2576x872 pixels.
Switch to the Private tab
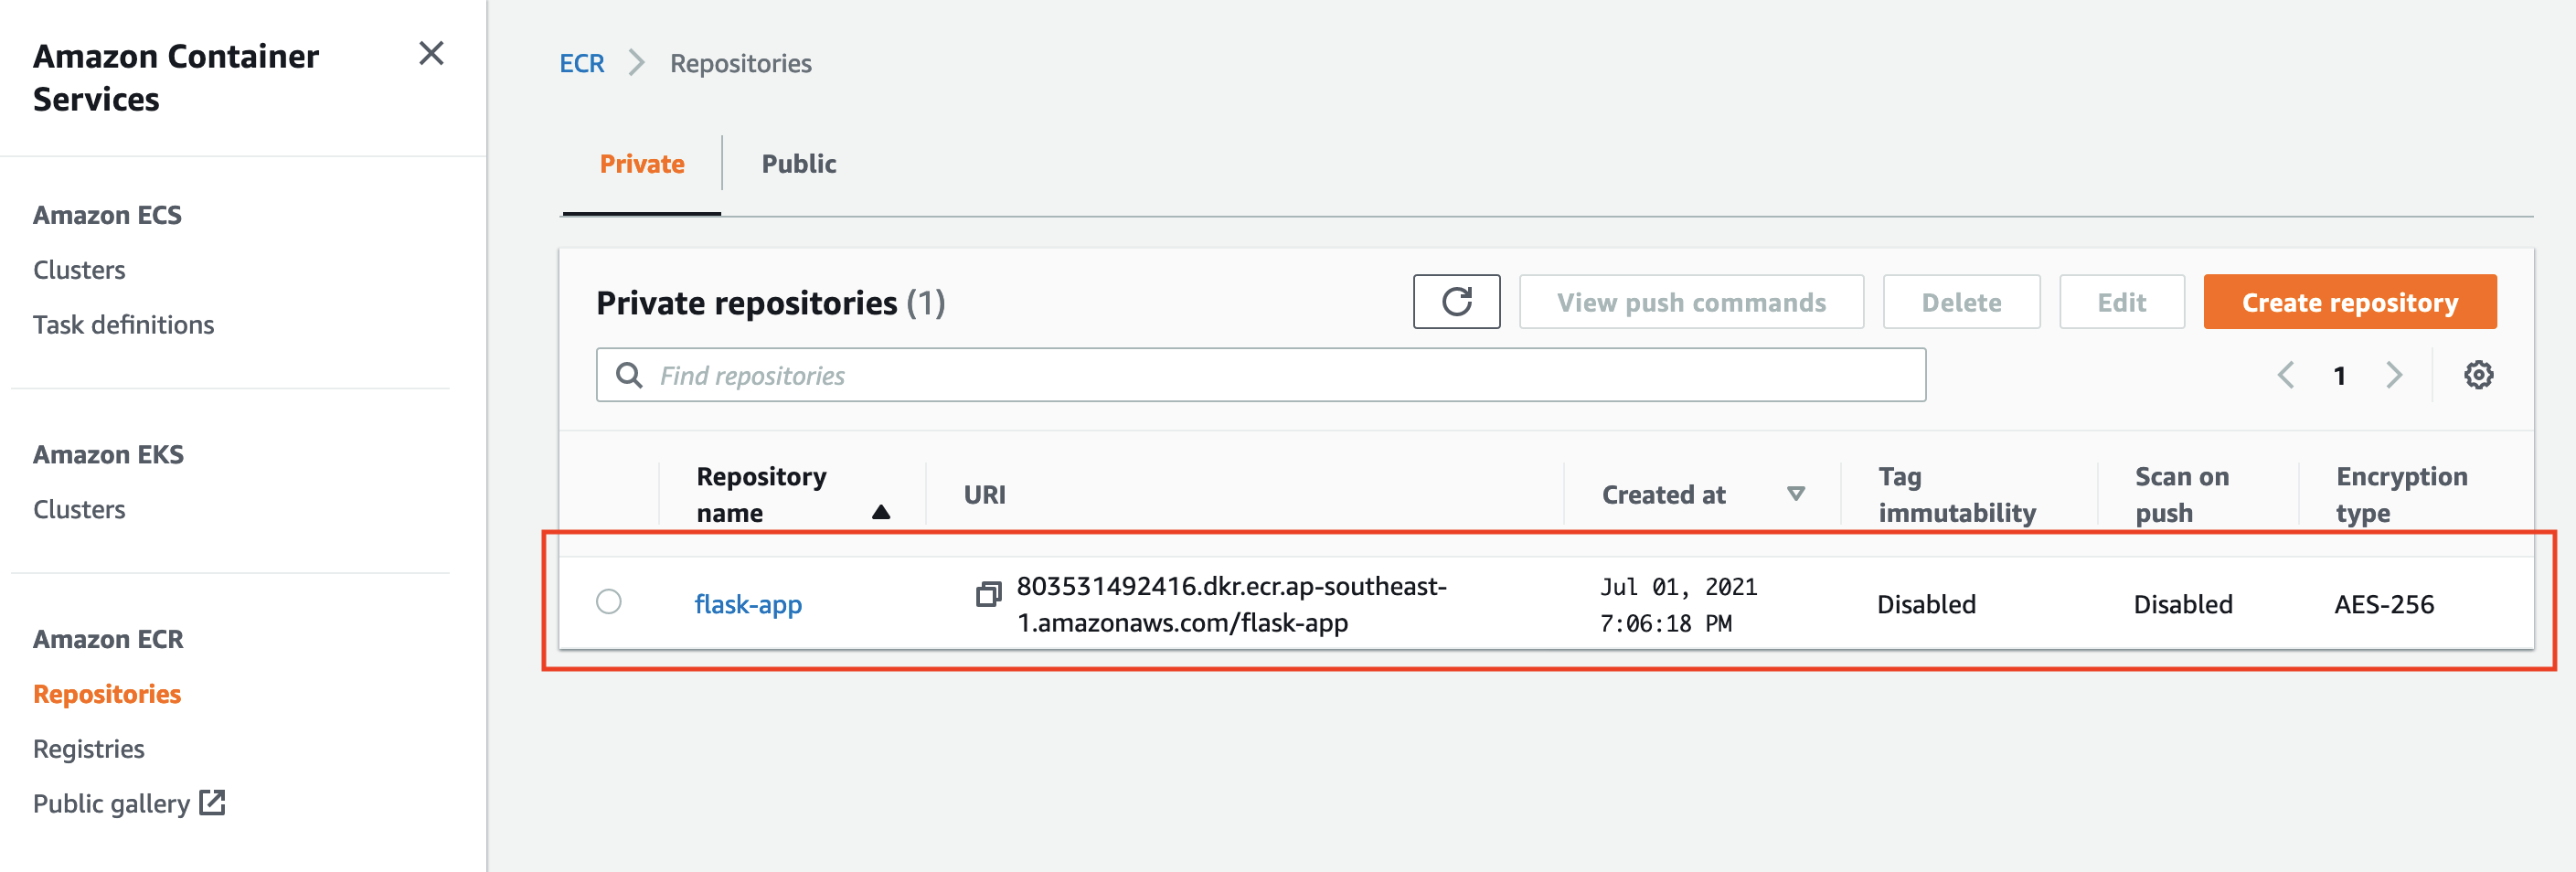tap(642, 164)
